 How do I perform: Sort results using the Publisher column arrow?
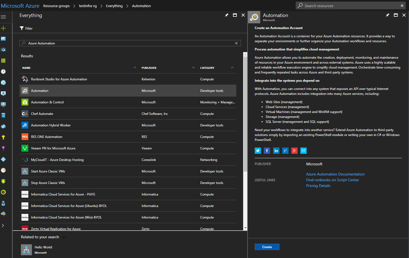point(193,67)
